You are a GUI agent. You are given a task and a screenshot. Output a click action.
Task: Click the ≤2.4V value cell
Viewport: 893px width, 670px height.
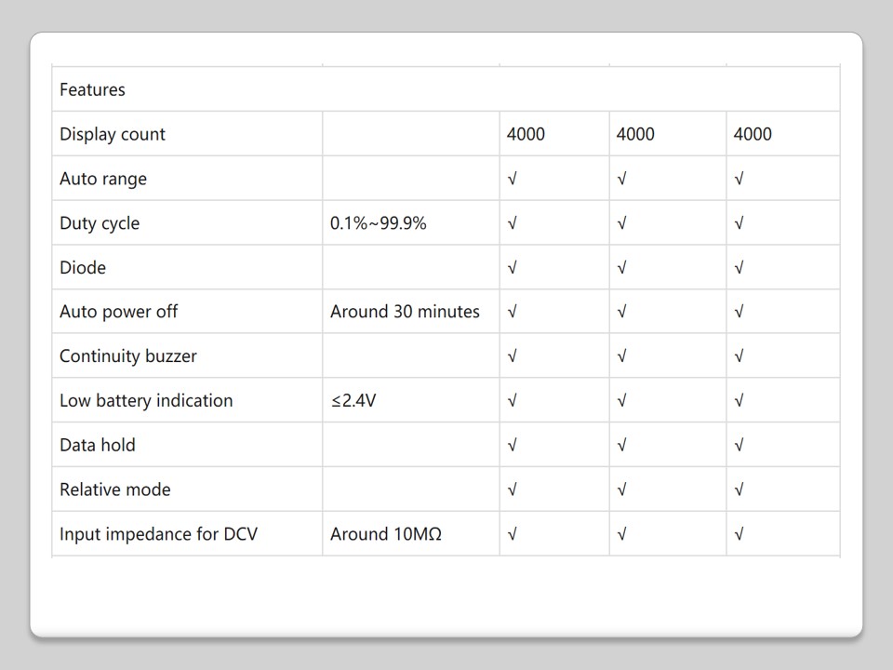click(353, 401)
